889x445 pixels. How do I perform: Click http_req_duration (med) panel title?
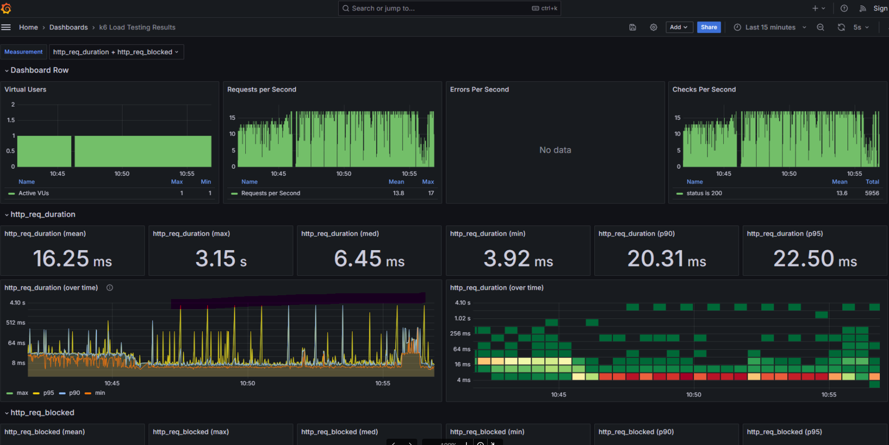pos(340,234)
